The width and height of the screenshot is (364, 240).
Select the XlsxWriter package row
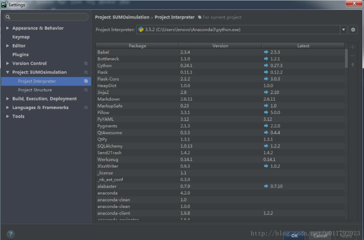(220, 166)
